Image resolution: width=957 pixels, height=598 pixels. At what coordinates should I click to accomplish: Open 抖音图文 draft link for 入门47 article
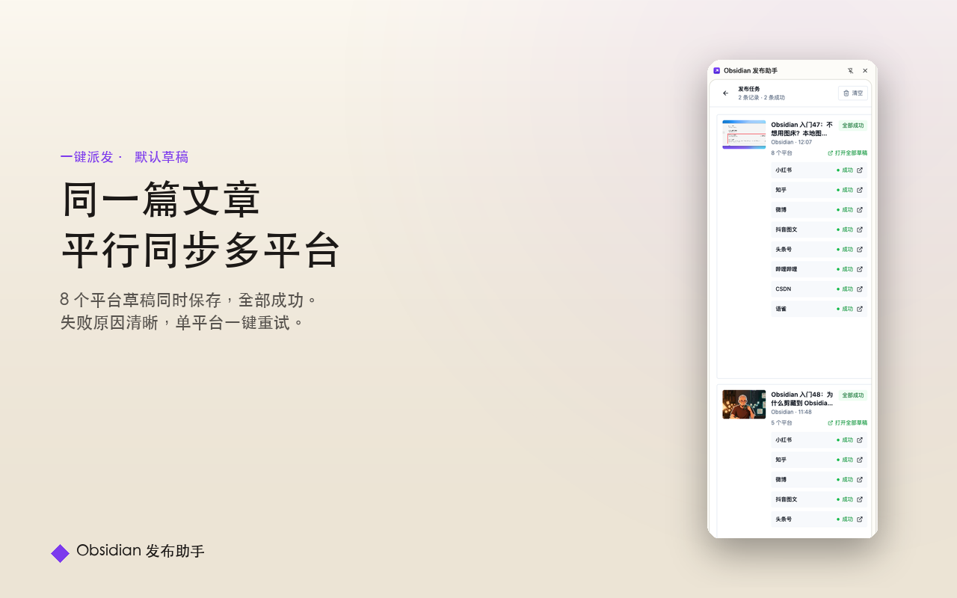pyautogui.click(x=860, y=229)
